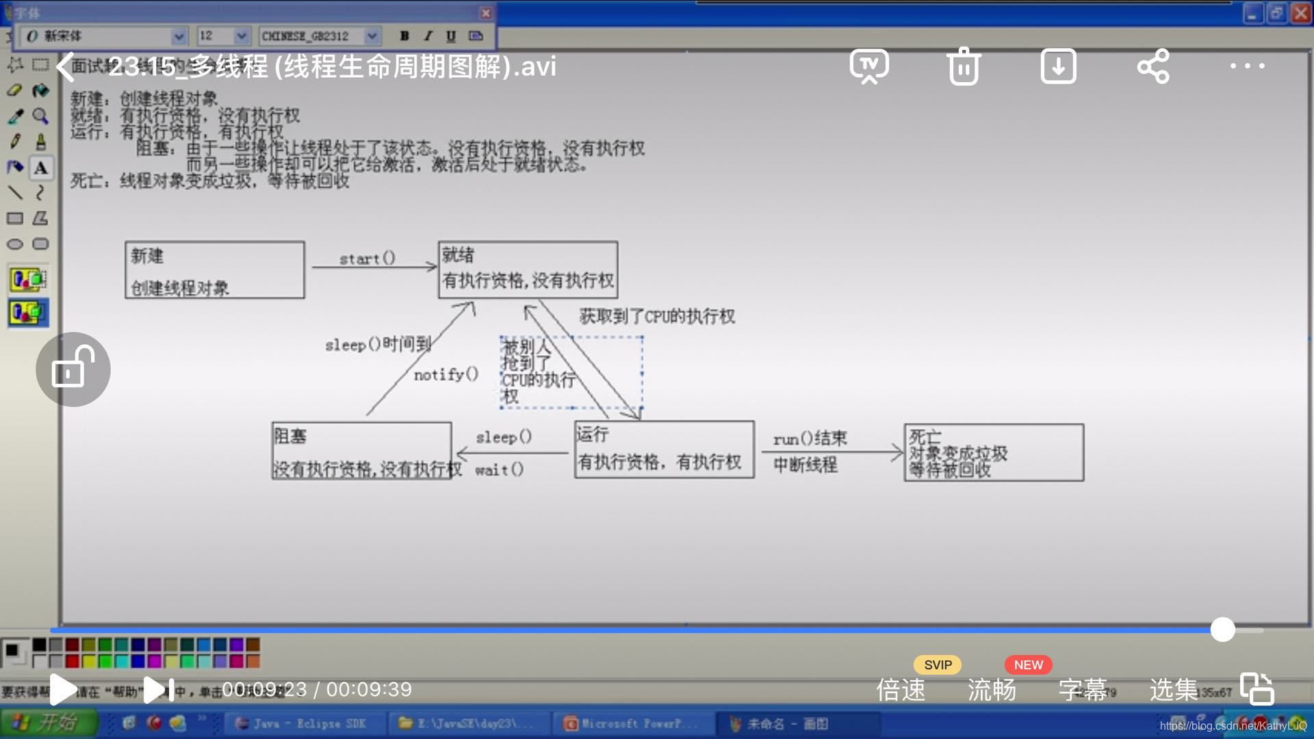Image resolution: width=1314 pixels, height=739 pixels.
Task: Open the 倍速 playback speed menu
Action: click(x=901, y=689)
